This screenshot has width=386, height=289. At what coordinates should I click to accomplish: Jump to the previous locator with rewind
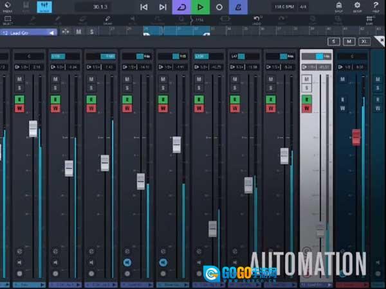tap(143, 7)
